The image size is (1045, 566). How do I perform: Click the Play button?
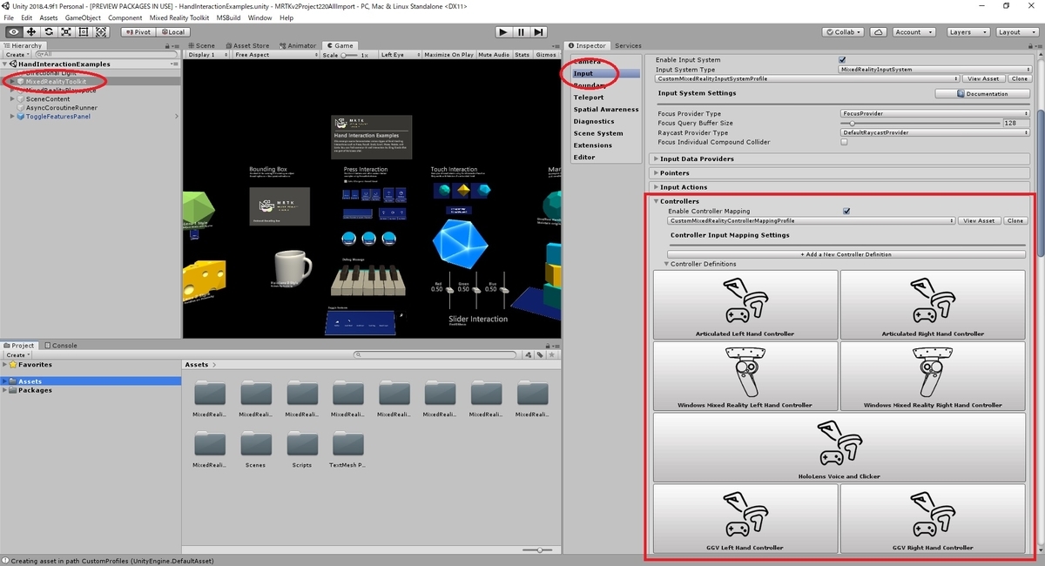[x=503, y=32]
